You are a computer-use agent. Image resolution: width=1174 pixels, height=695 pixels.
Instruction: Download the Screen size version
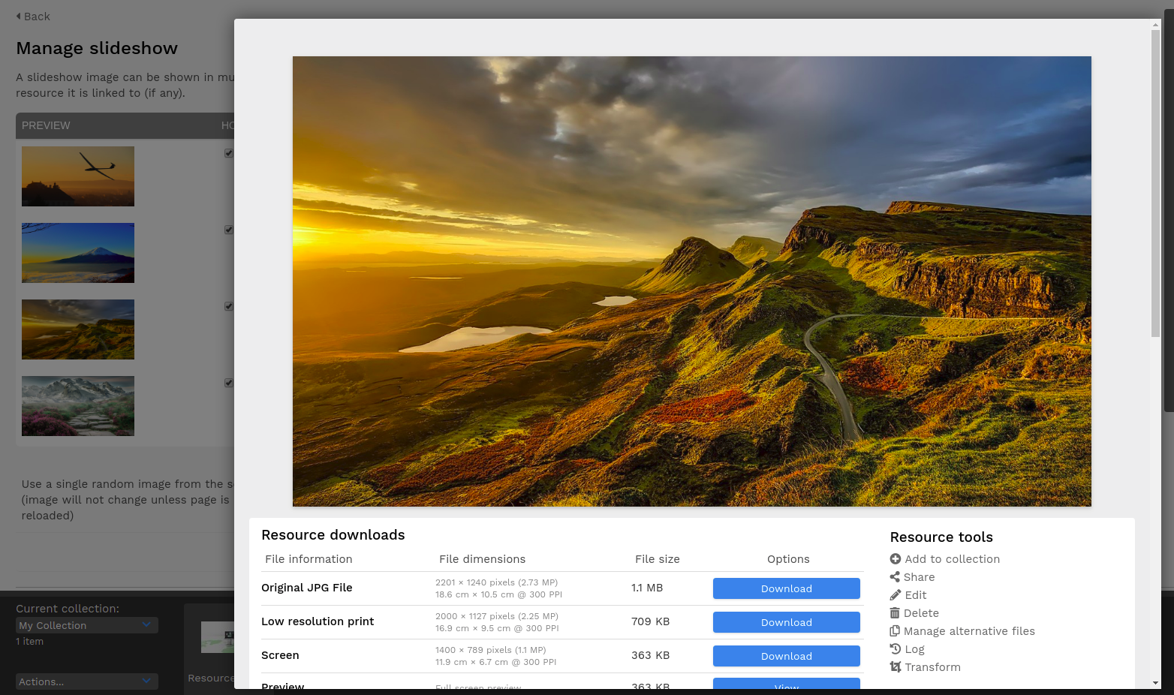787,656
